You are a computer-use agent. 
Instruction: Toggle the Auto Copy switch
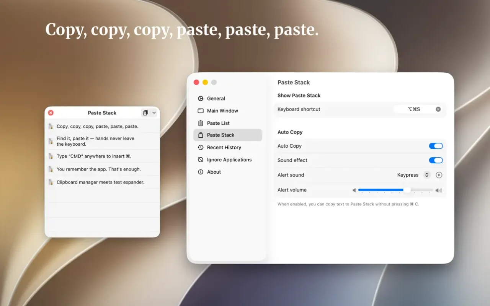pos(436,146)
